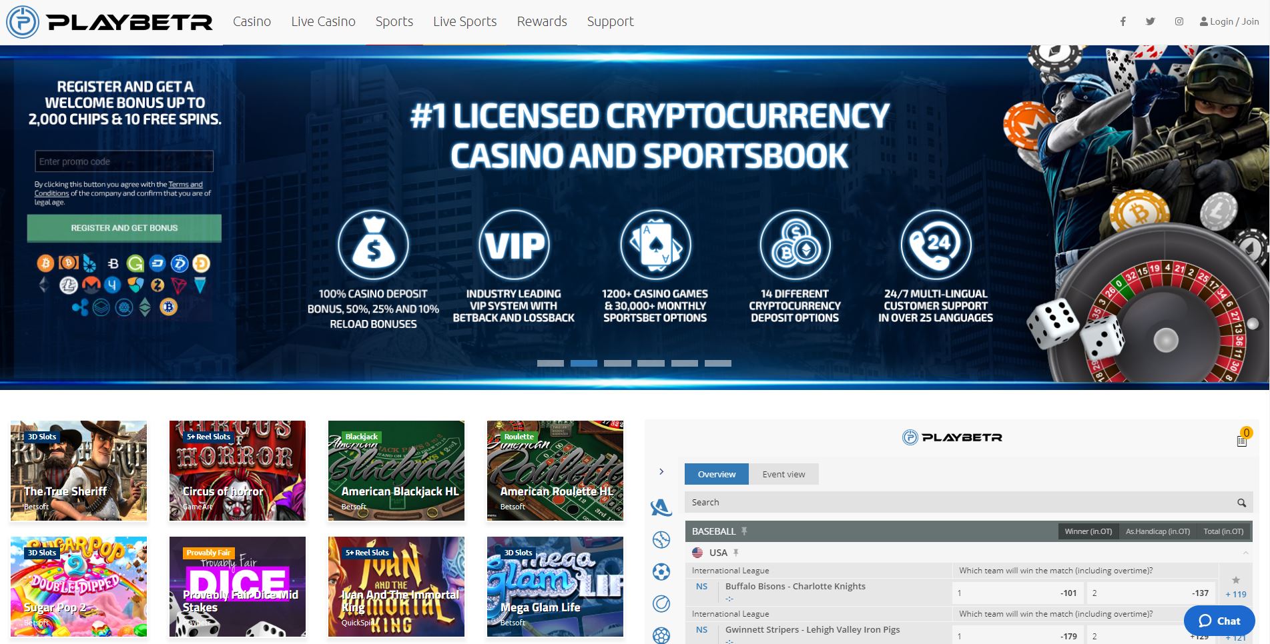Select the baseball sport icon in sidebar
The height and width of the screenshot is (644, 1270).
pos(661,539)
